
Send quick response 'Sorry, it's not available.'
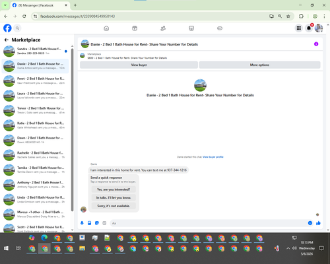click(x=114, y=206)
